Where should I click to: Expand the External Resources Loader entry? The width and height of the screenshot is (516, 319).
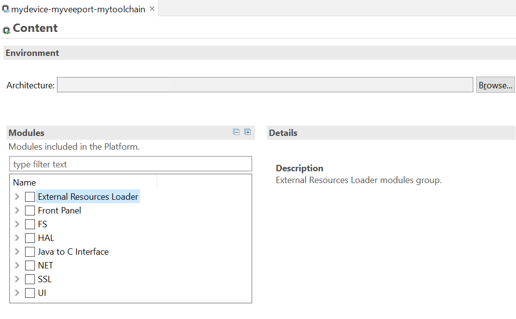point(16,196)
